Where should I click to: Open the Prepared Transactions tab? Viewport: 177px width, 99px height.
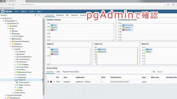pyautogui.click(x=71, y=72)
